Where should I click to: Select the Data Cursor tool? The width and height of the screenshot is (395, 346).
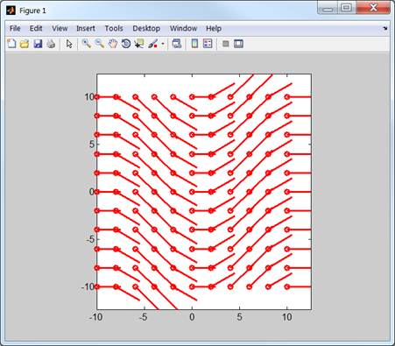pyautogui.click(x=139, y=44)
